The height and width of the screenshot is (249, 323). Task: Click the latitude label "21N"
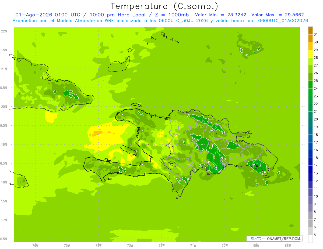[x=5, y=69]
